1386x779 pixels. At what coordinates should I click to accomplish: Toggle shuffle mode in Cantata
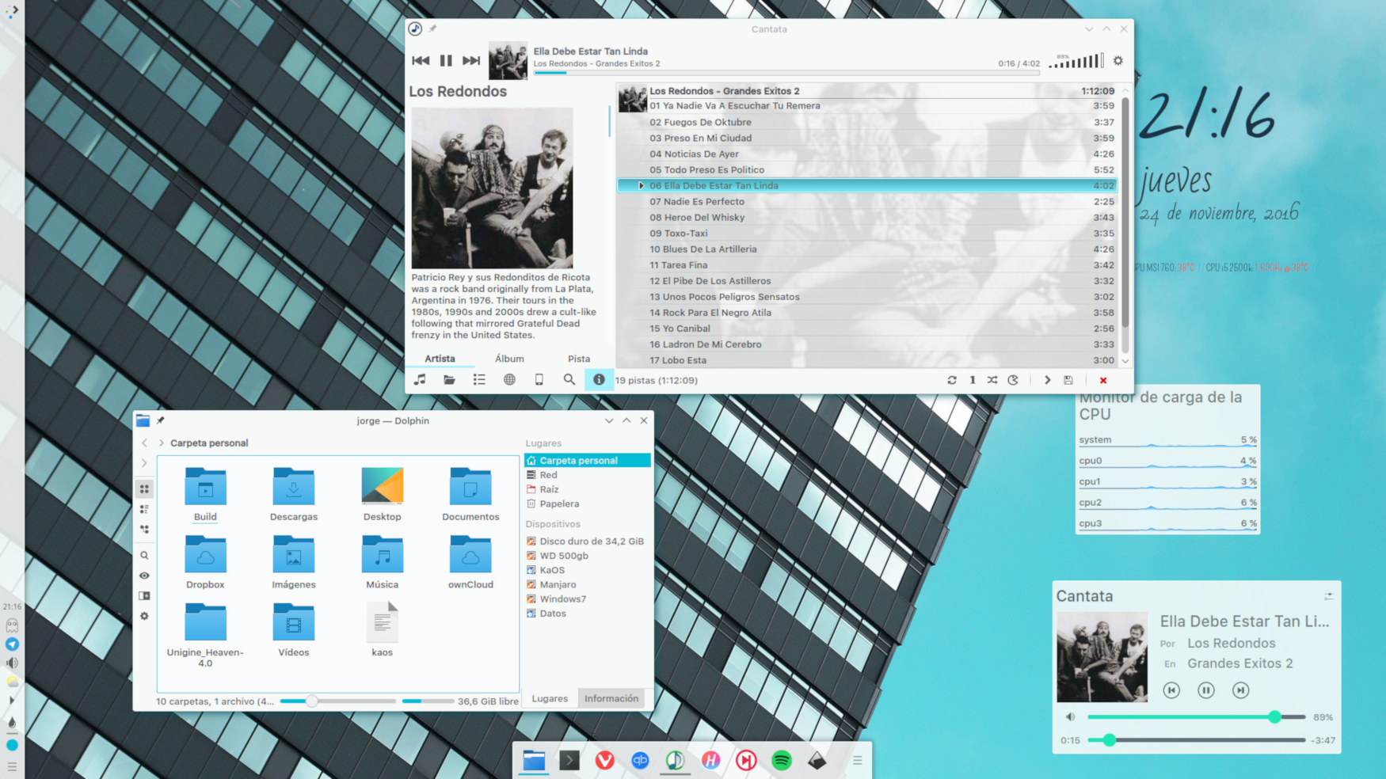pyautogui.click(x=992, y=380)
